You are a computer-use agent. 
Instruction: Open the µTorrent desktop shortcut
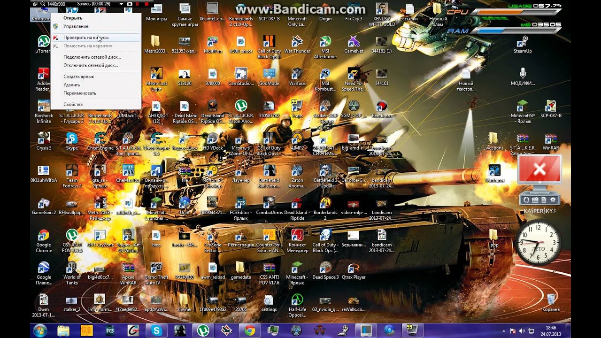pyautogui.click(x=43, y=44)
